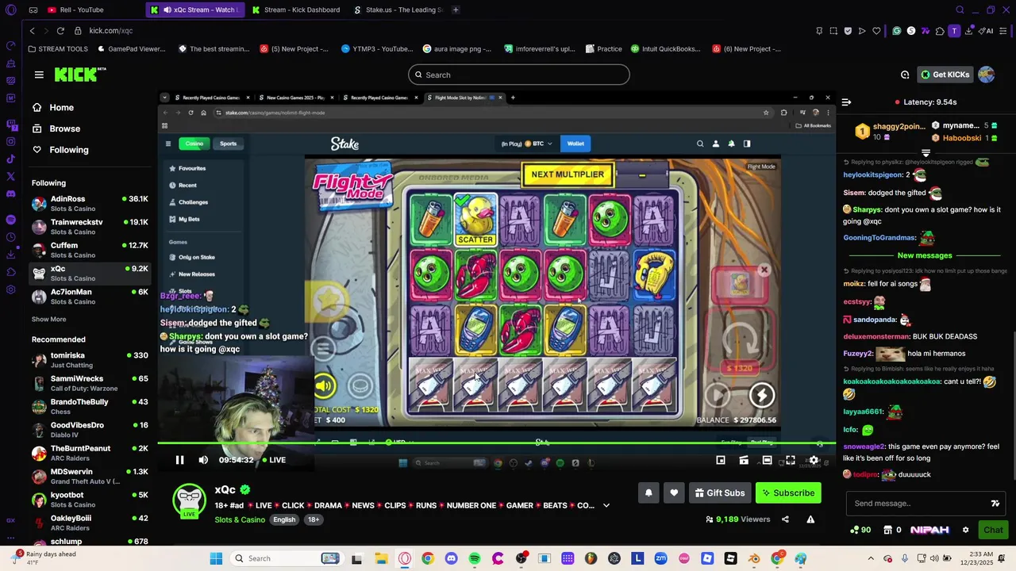
Task: Open video player settings gear
Action: 814,460
